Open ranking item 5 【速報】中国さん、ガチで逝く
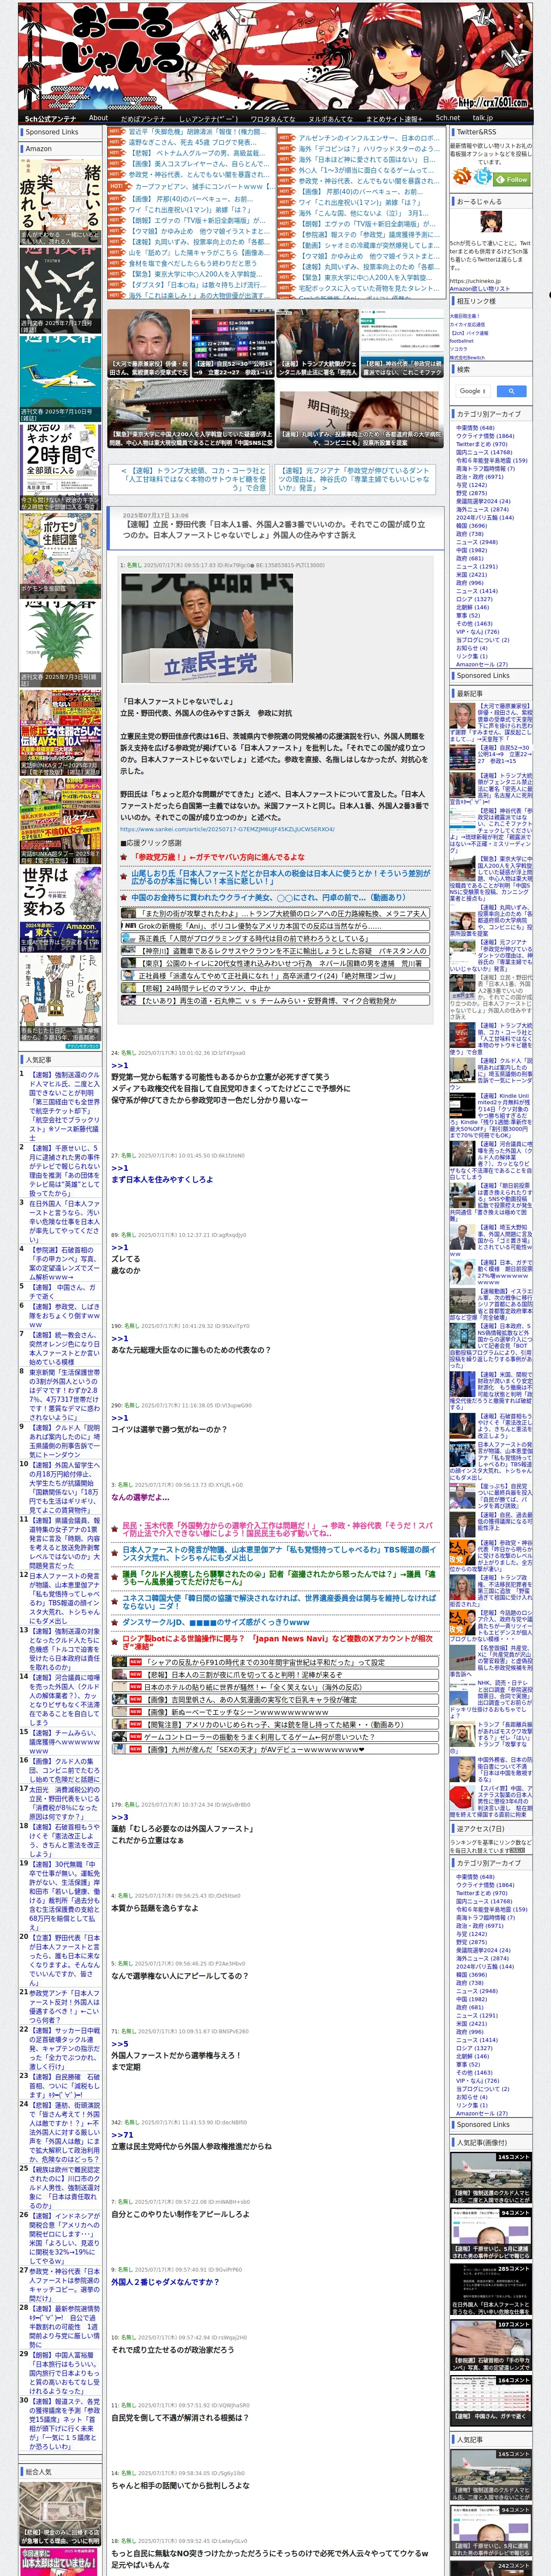This screenshot has height=2576, width=551. pos(64,1292)
